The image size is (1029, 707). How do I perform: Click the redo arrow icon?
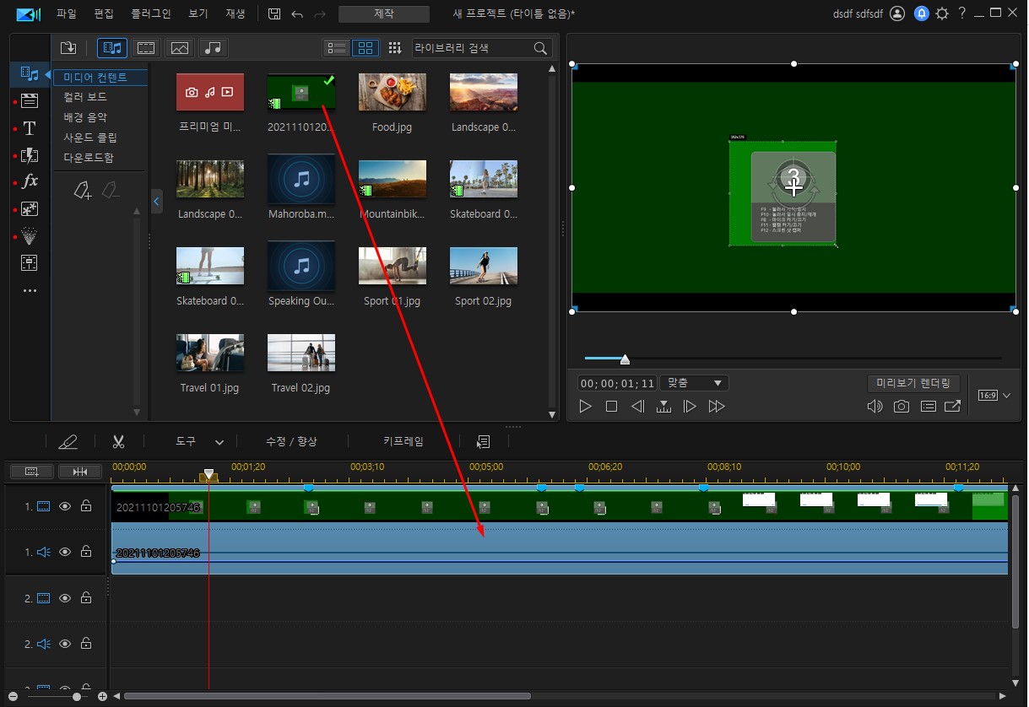coord(320,13)
